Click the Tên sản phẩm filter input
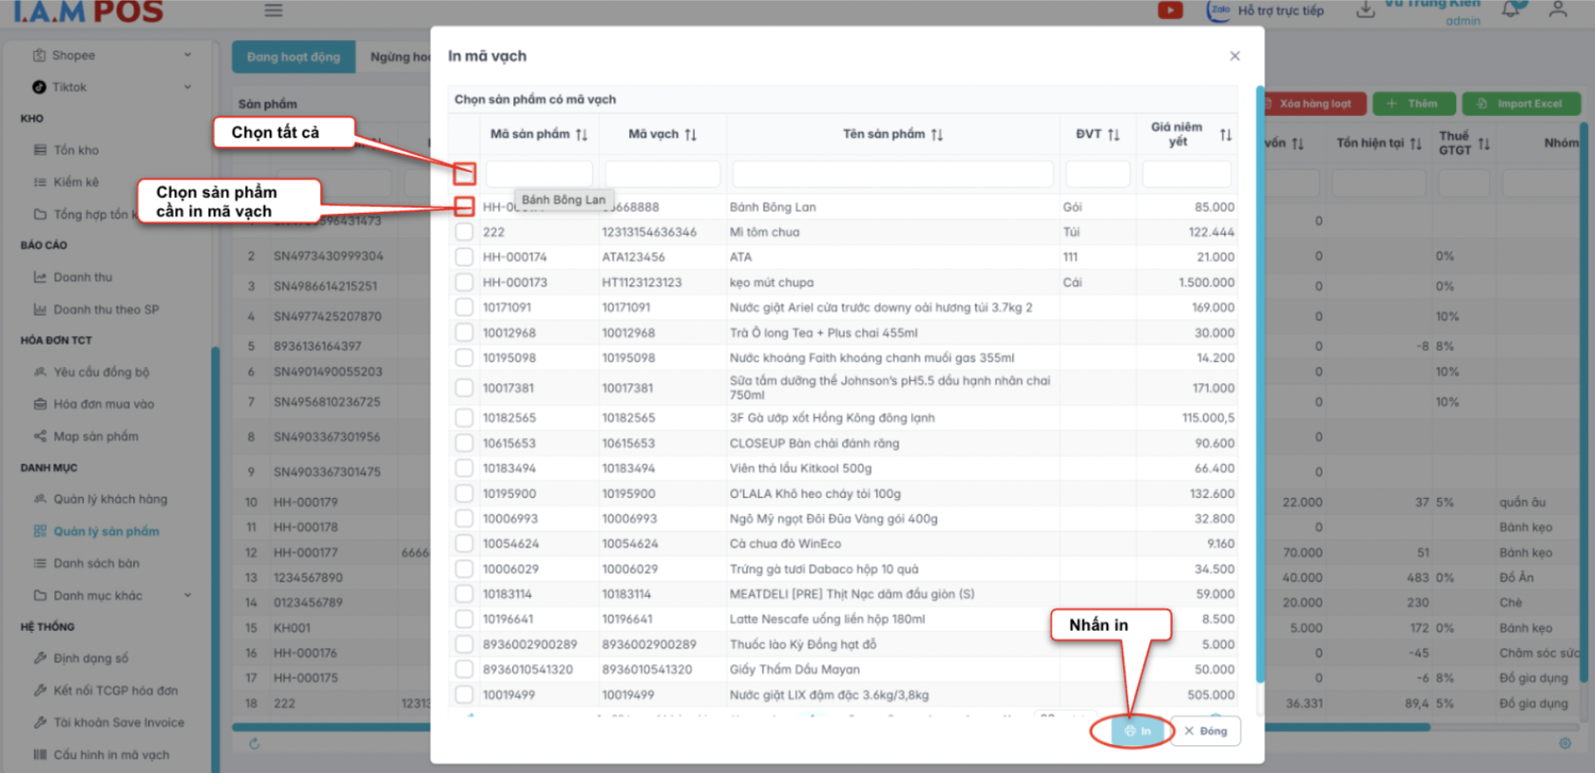The image size is (1595, 773). (893, 174)
